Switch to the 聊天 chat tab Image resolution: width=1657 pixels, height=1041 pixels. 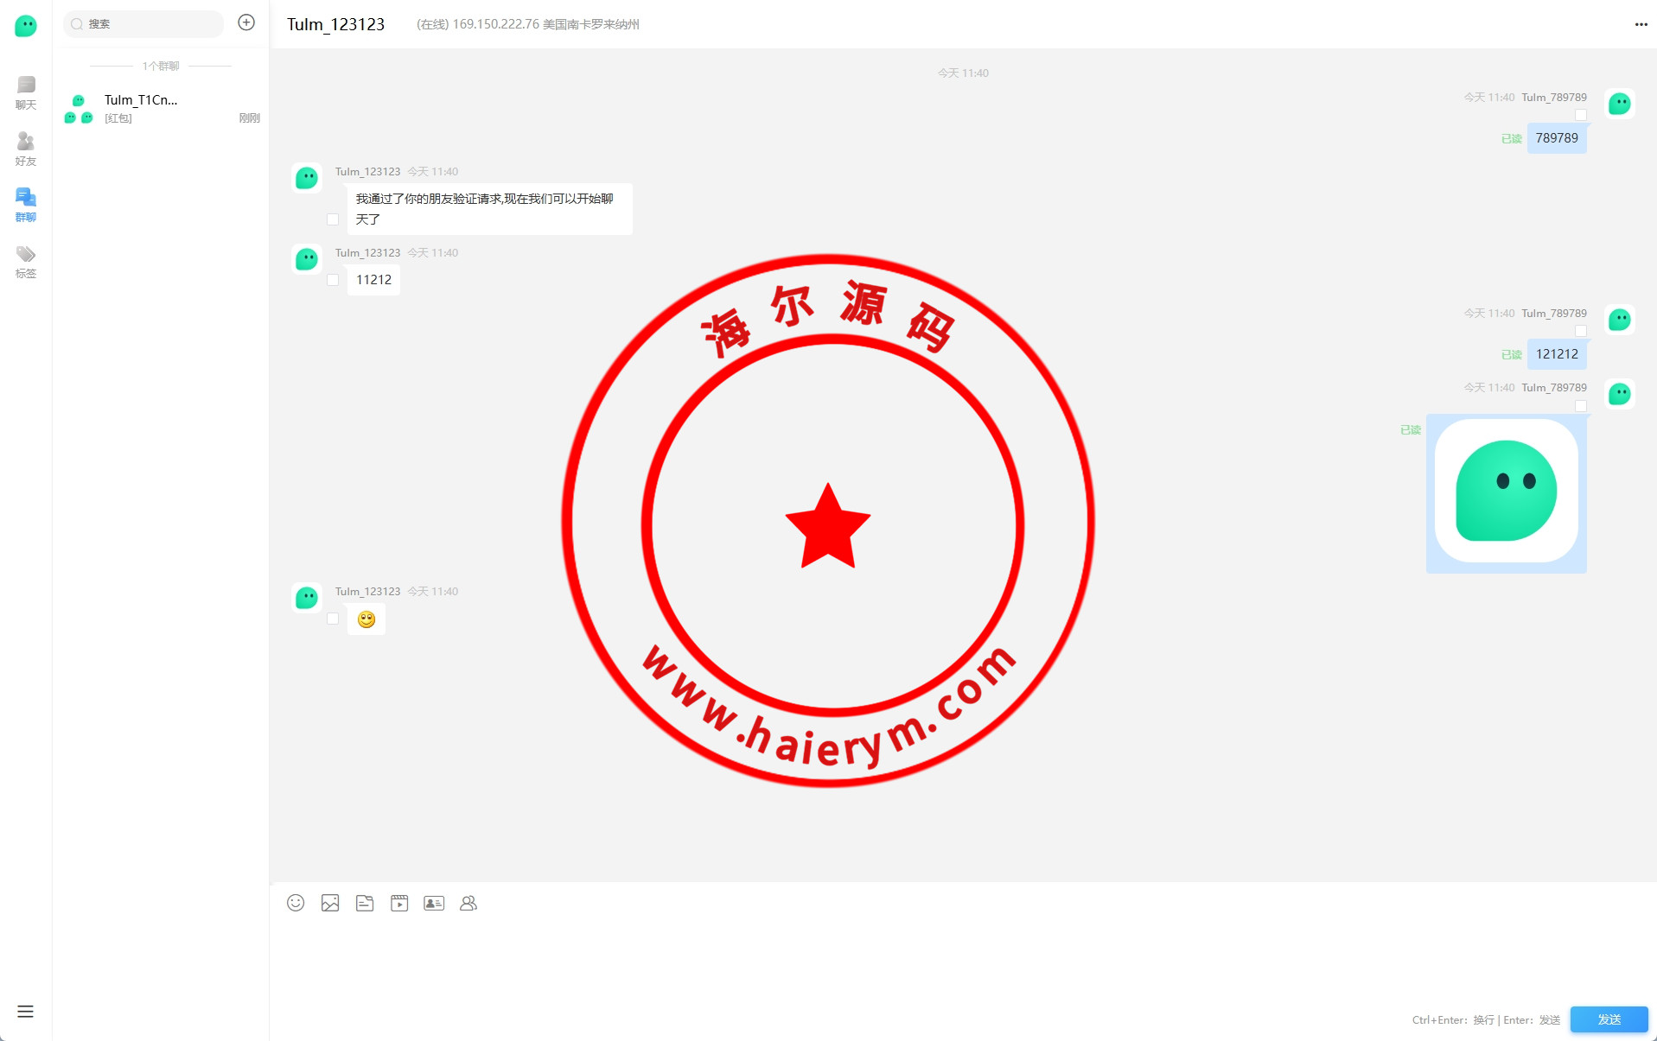click(26, 92)
